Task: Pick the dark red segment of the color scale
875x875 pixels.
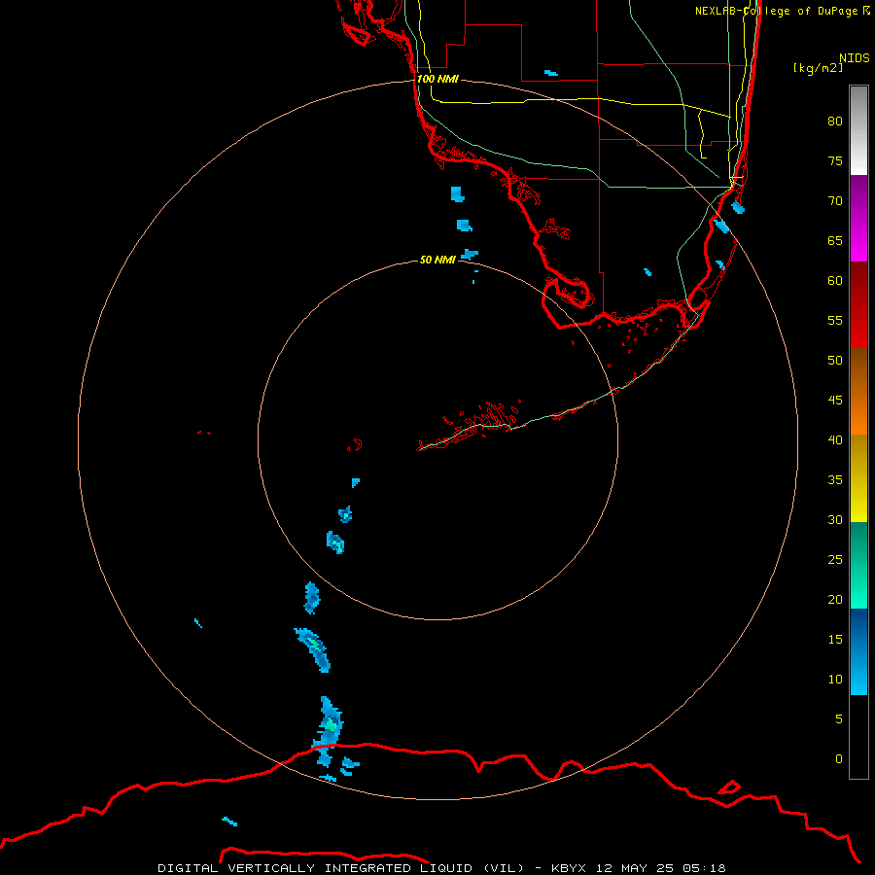Action: (x=858, y=304)
